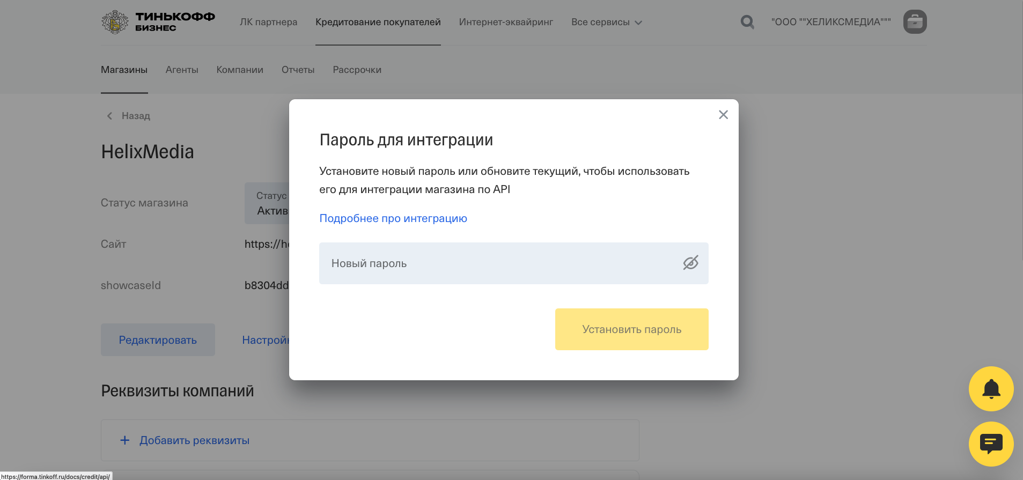Open Подробнее про интеграцию link
1023x480 pixels.
(393, 218)
